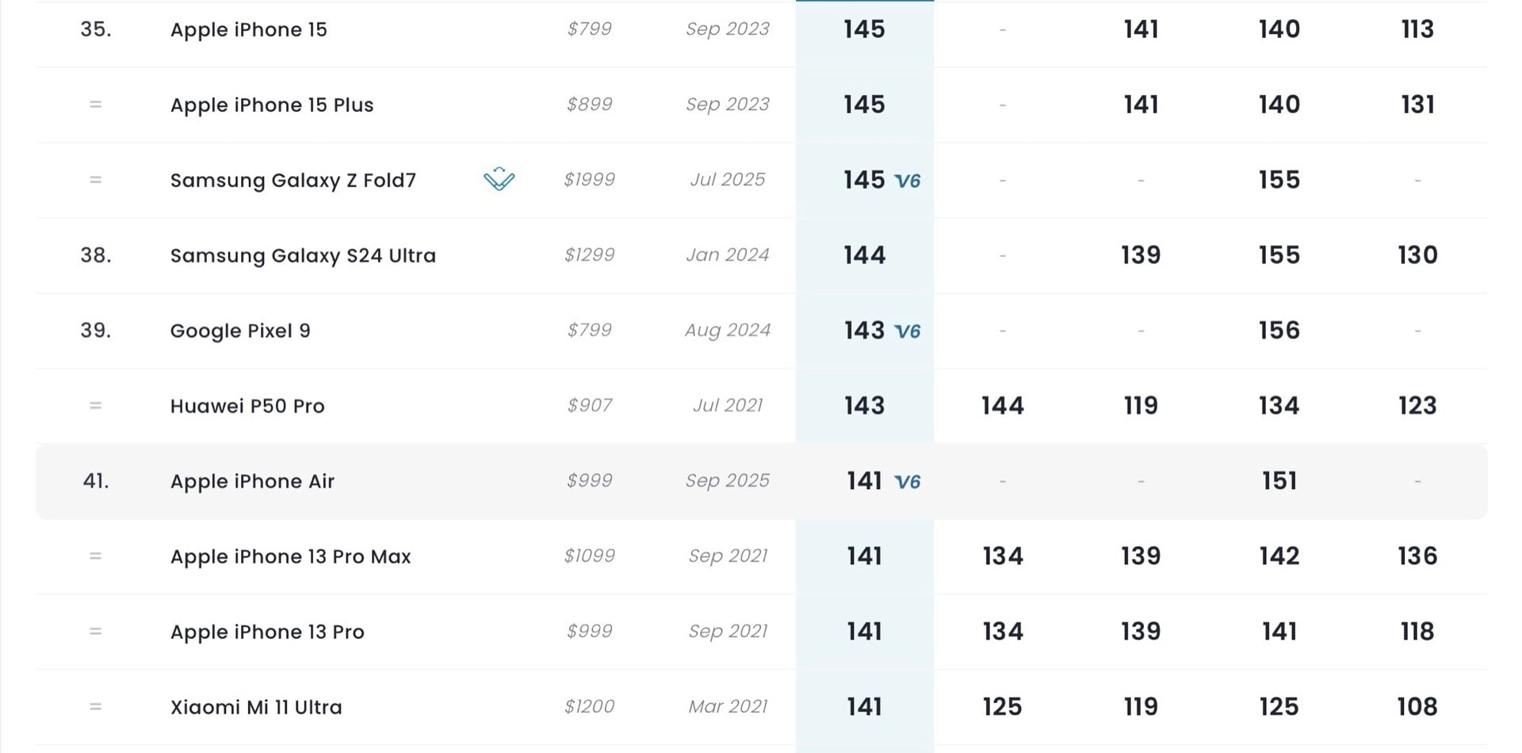The height and width of the screenshot is (753, 1522).
Task: Click the tie symbol before iPhone 13 Pro Max
Action: click(96, 556)
